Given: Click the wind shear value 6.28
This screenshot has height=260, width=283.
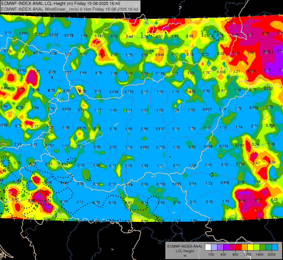Looking at the screenshot, I should pos(112,203).
